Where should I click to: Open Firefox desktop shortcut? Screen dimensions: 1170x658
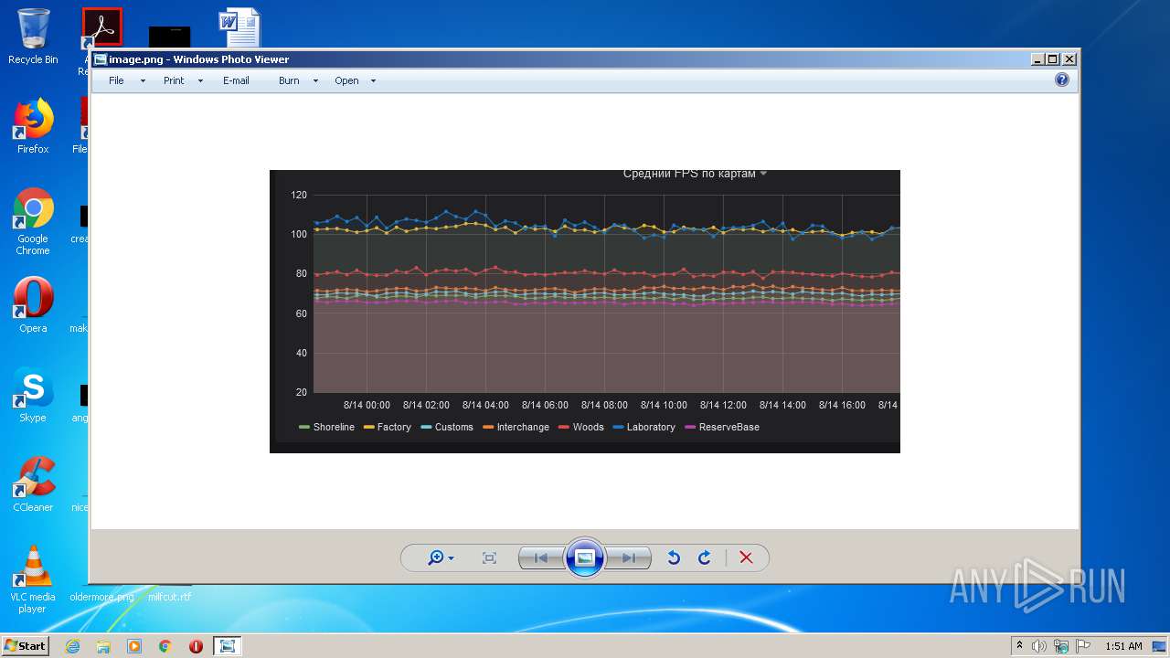[x=33, y=127]
